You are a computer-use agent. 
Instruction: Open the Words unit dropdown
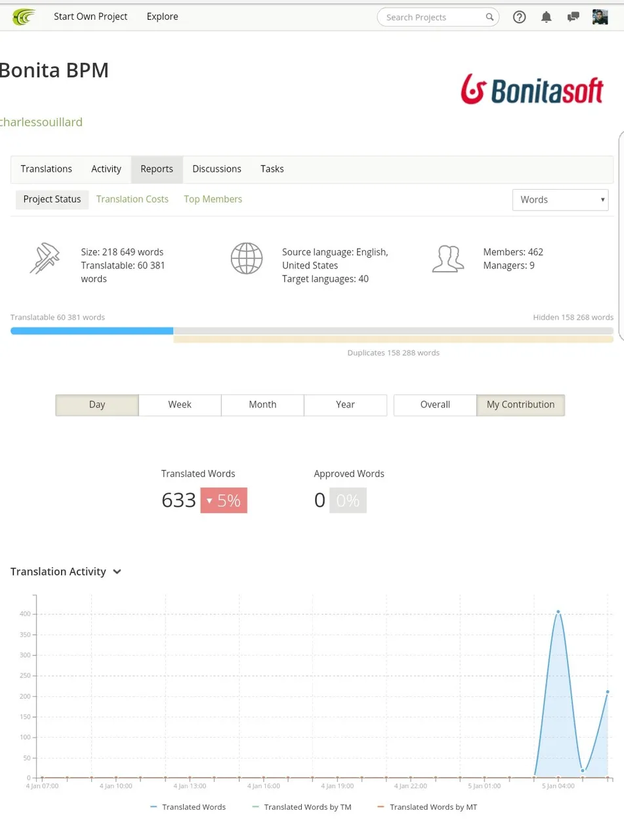click(560, 199)
